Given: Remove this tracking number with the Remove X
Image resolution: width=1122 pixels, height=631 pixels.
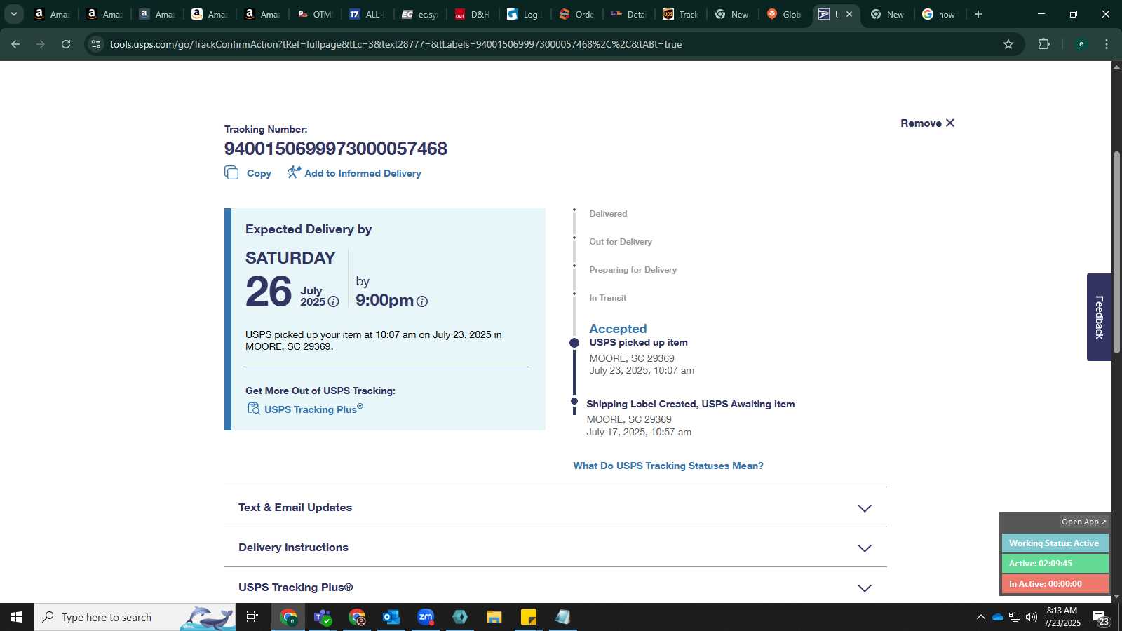Looking at the screenshot, I should click(927, 123).
